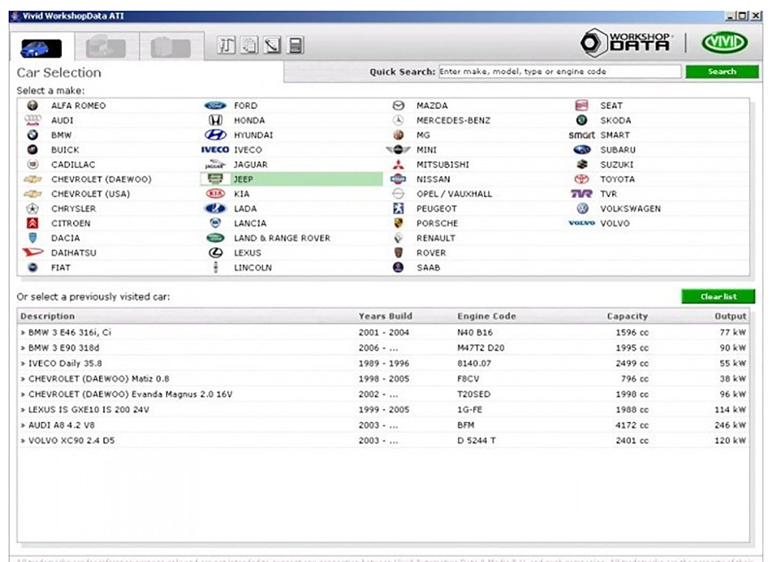772x562 pixels.
Task: Open the blue car selection tab
Action: (41, 48)
